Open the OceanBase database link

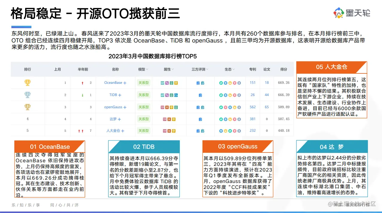[x=113, y=83]
